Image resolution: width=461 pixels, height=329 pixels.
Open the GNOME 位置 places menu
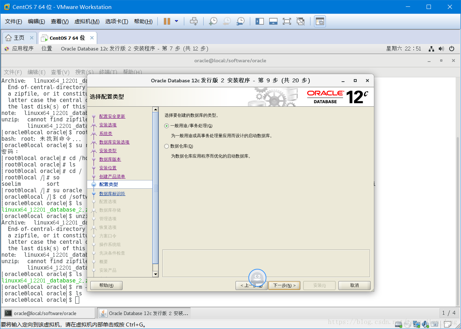click(x=47, y=49)
